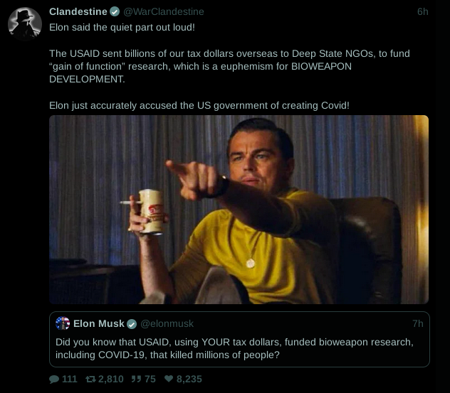Click the quote marks icon
Screen dimensions: 450x393
pyautogui.click(x=135, y=379)
